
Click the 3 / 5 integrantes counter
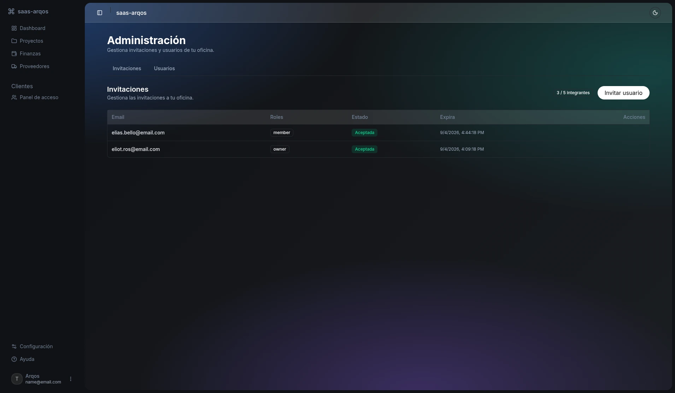[573, 93]
